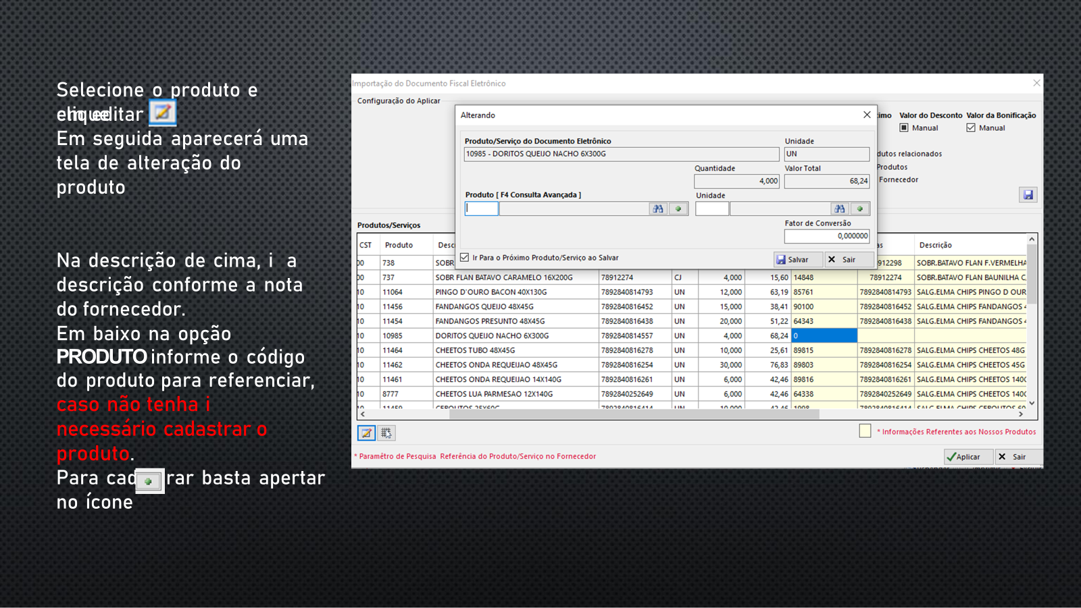Click the highlighted blue cell with 0

click(824, 335)
